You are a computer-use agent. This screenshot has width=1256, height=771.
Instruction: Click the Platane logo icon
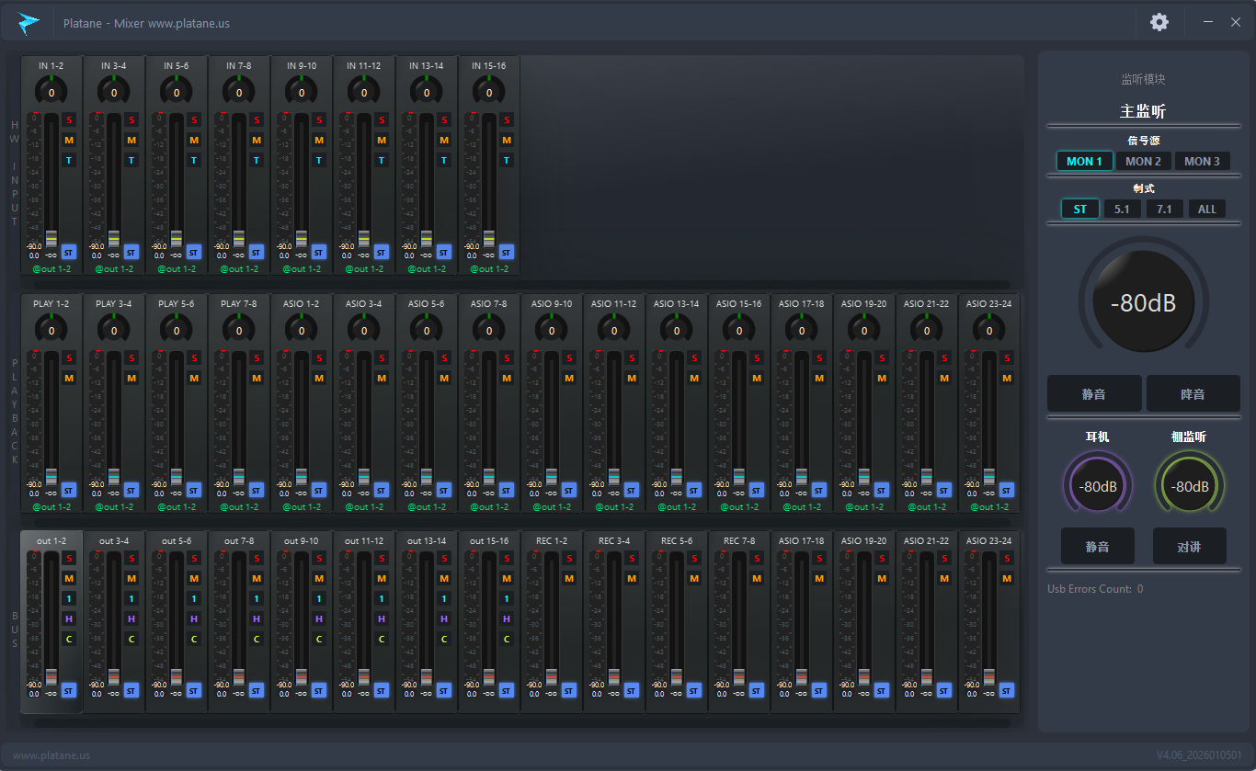point(29,22)
